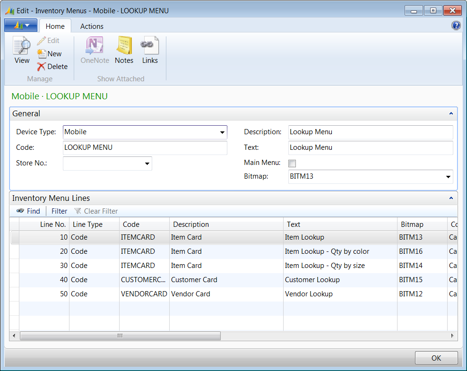Switch to the Actions ribbon tab
Image resolution: width=467 pixels, height=371 pixels.
(92, 26)
